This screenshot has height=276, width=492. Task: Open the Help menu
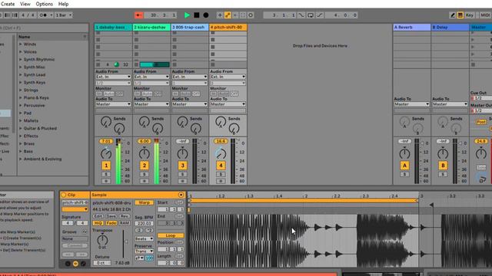[63, 4]
